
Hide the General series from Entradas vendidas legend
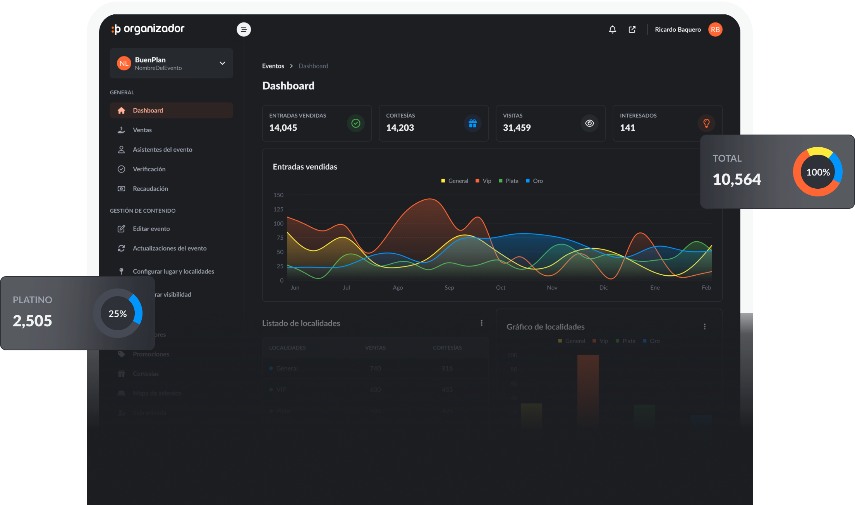tap(454, 181)
